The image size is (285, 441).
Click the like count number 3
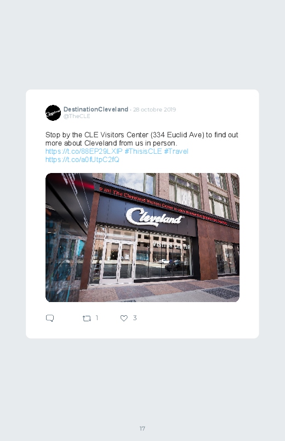click(x=135, y=318)
